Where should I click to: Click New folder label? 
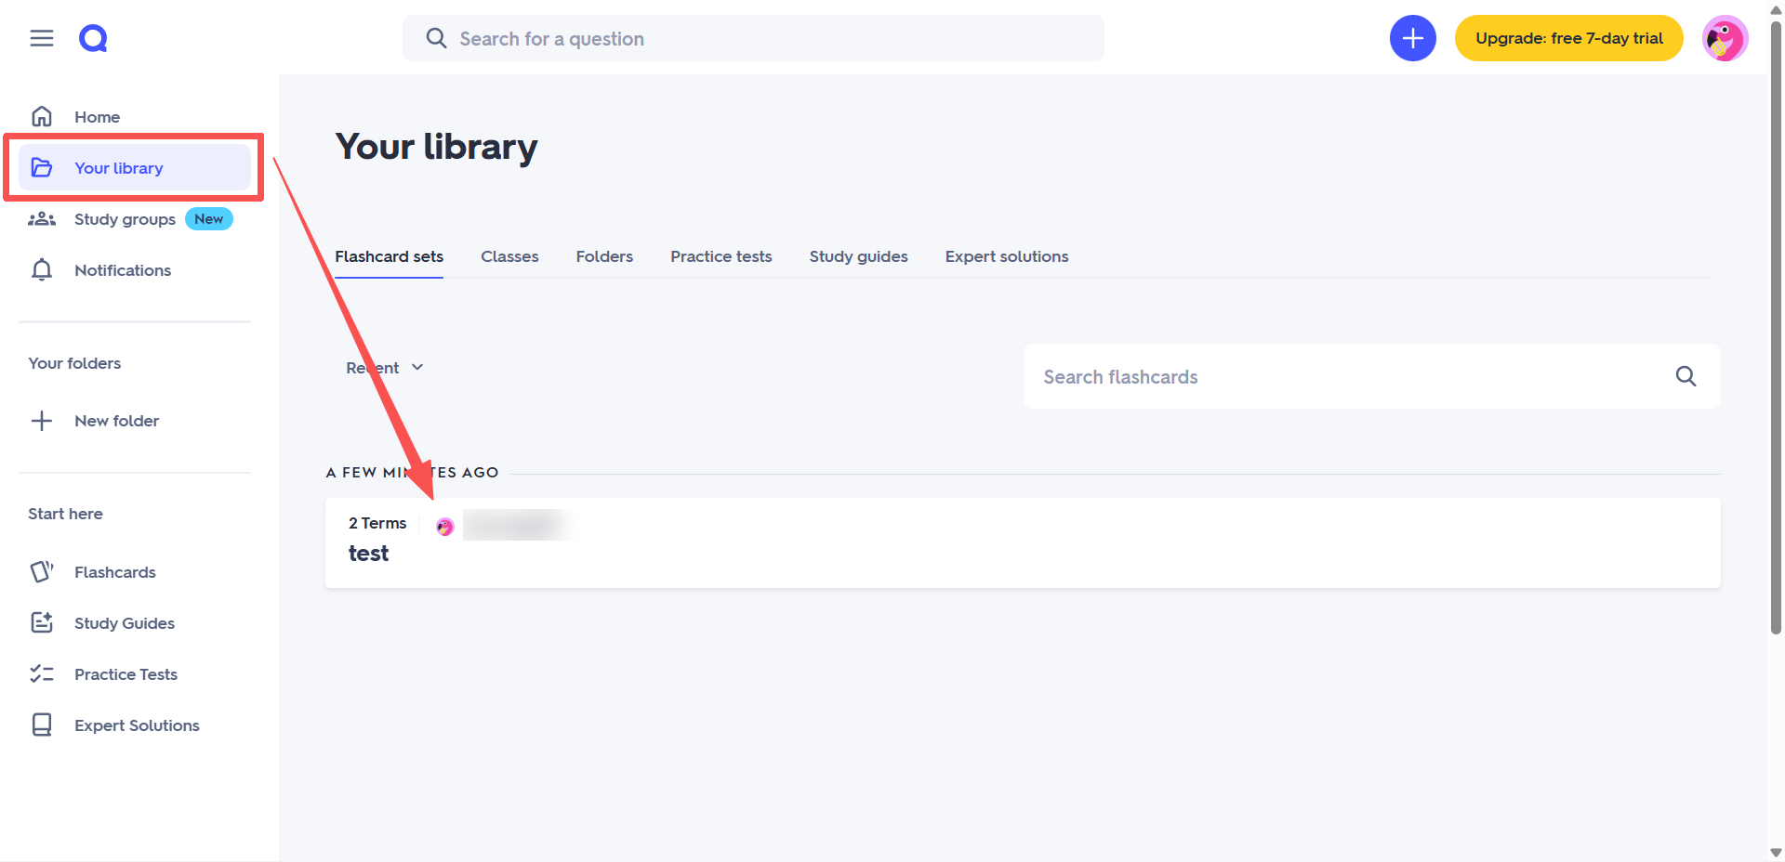116,421
